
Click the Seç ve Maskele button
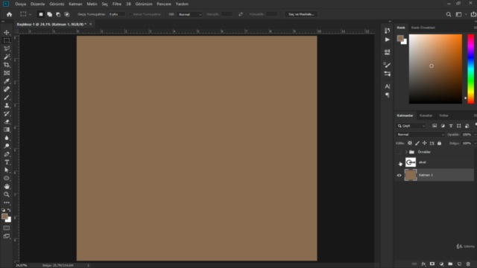(301, 14)
